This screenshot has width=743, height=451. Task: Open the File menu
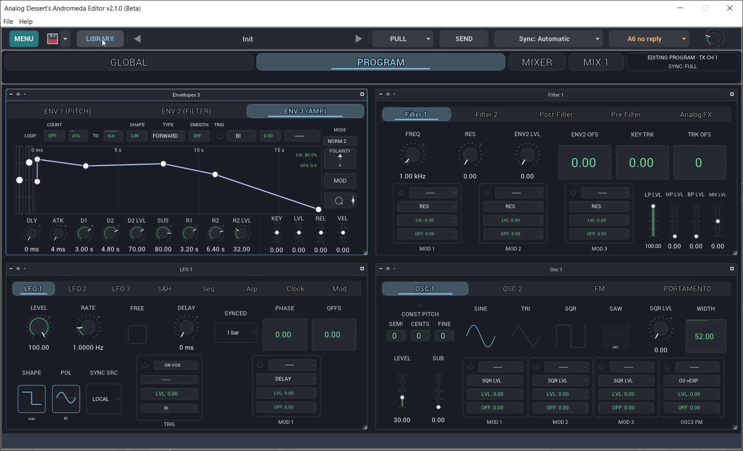click(8, 21)
